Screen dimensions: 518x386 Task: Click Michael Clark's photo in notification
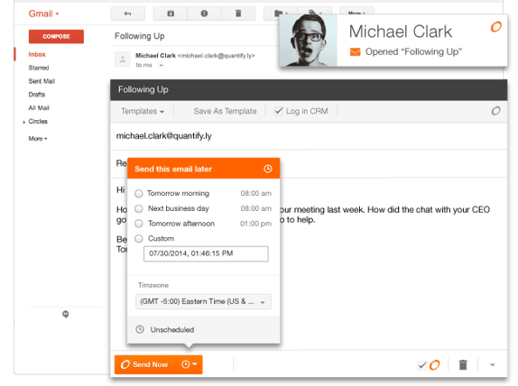[309, 41]
